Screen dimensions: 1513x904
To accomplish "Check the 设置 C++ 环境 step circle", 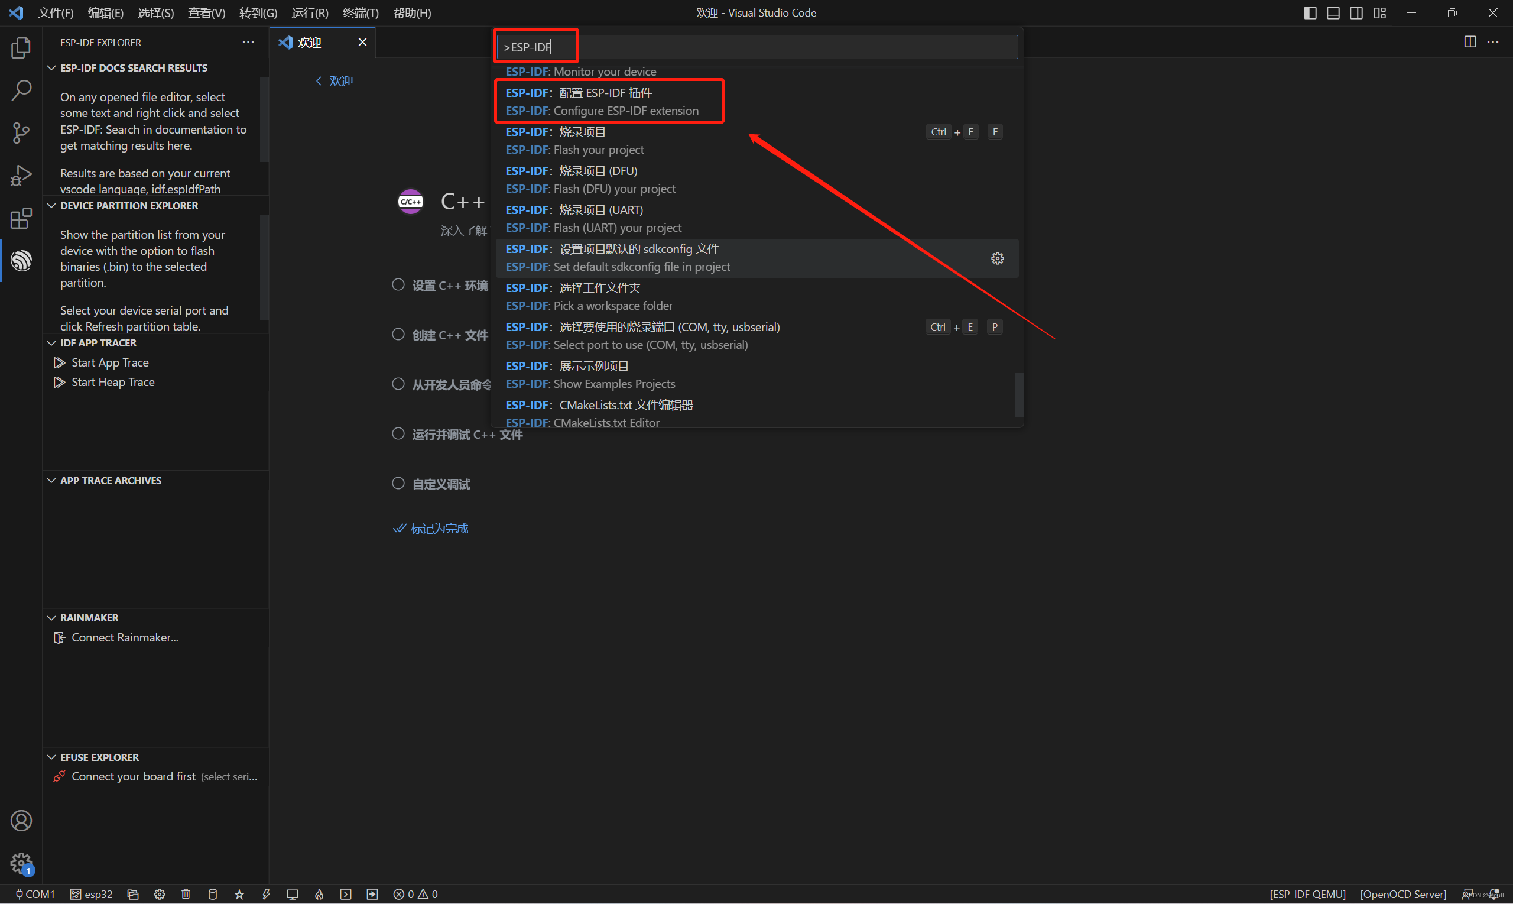I will click(x=398, y=284).
